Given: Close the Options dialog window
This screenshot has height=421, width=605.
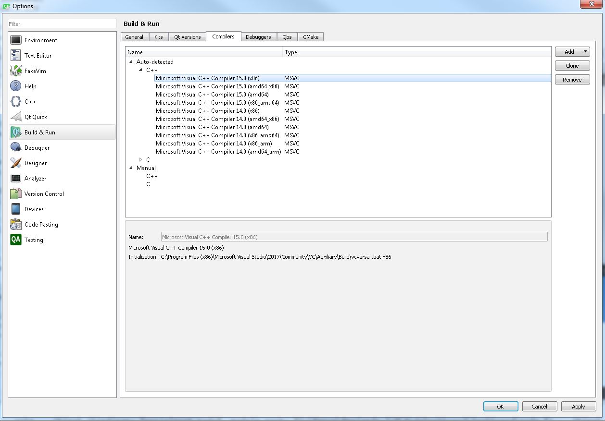Looking at the screenshot, I should (x=592, y=4).
